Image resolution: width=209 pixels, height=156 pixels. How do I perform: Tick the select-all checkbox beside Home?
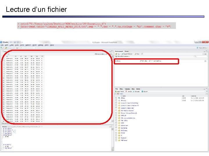(x=116, y=94)
